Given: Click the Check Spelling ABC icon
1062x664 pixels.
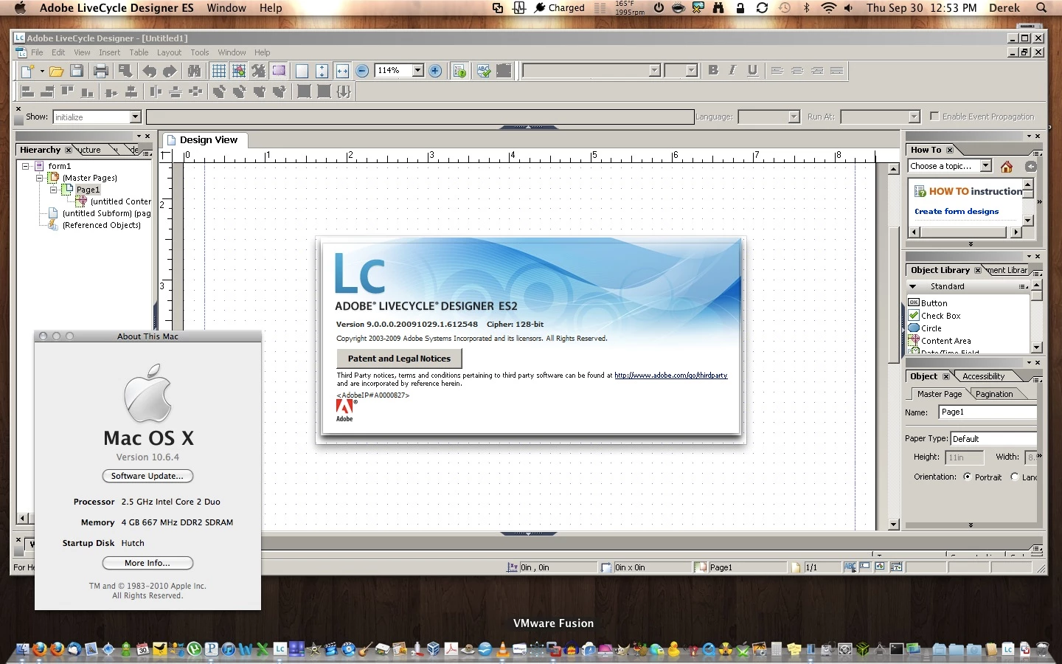Looking at the screenshot, I should [484, 71].
